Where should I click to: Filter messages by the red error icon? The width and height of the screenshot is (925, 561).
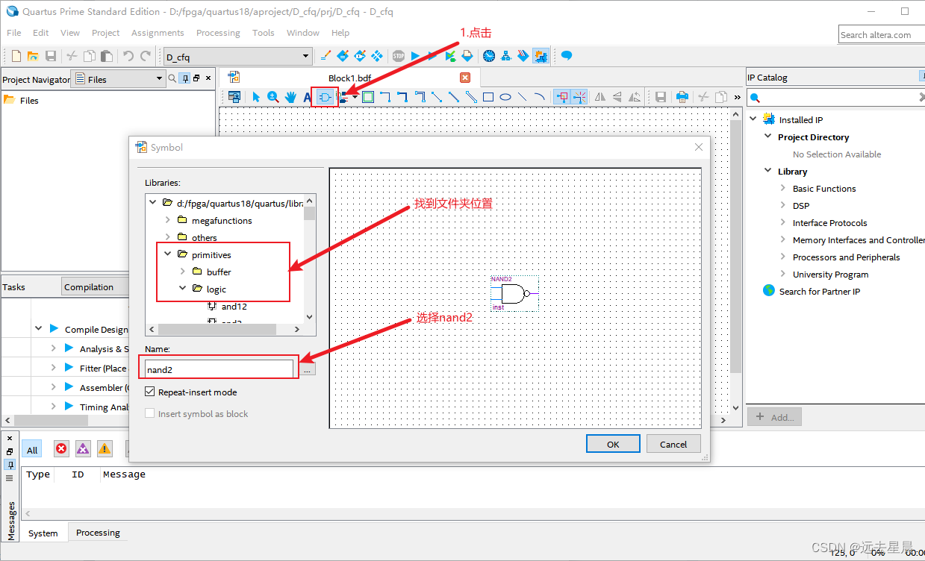[x=61, y=448]
